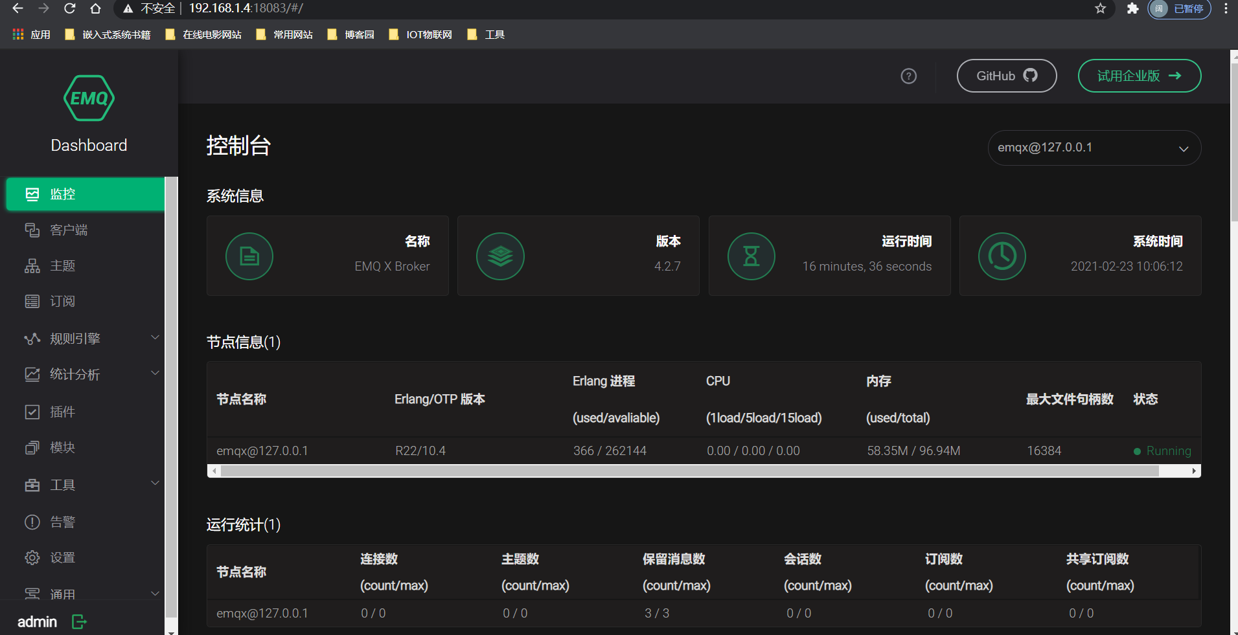Click node name emqx@127.0.0.1 in 节点信息 table
Screen dimensions: 1238x635
point(262,451)
